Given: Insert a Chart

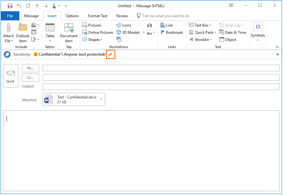Looking at the screenshot, I should point(149,25).
